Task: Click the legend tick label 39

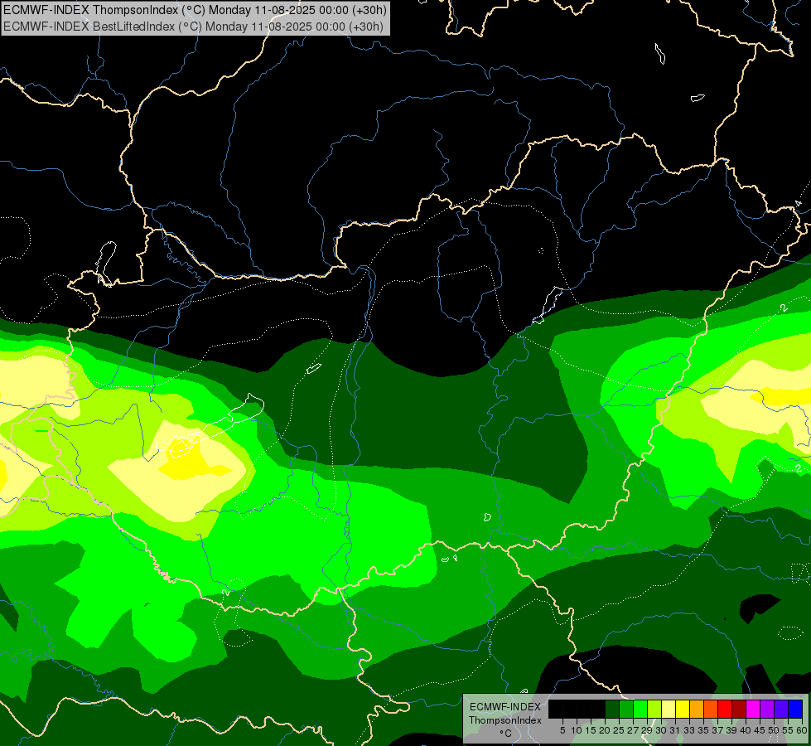Action: pos(732,730)
